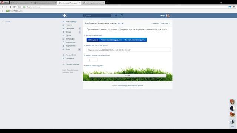Select the Поделившиеся с друзьями filter

[111, 40]
